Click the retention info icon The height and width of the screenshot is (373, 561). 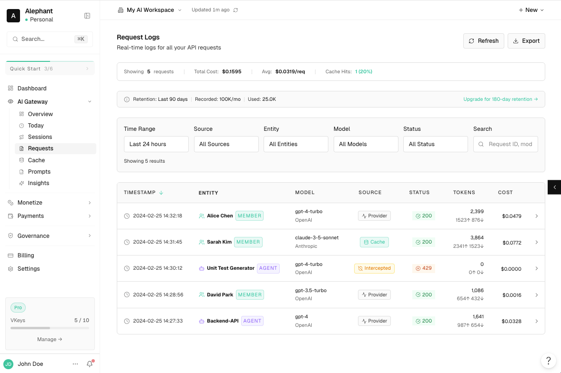[127, 99]
